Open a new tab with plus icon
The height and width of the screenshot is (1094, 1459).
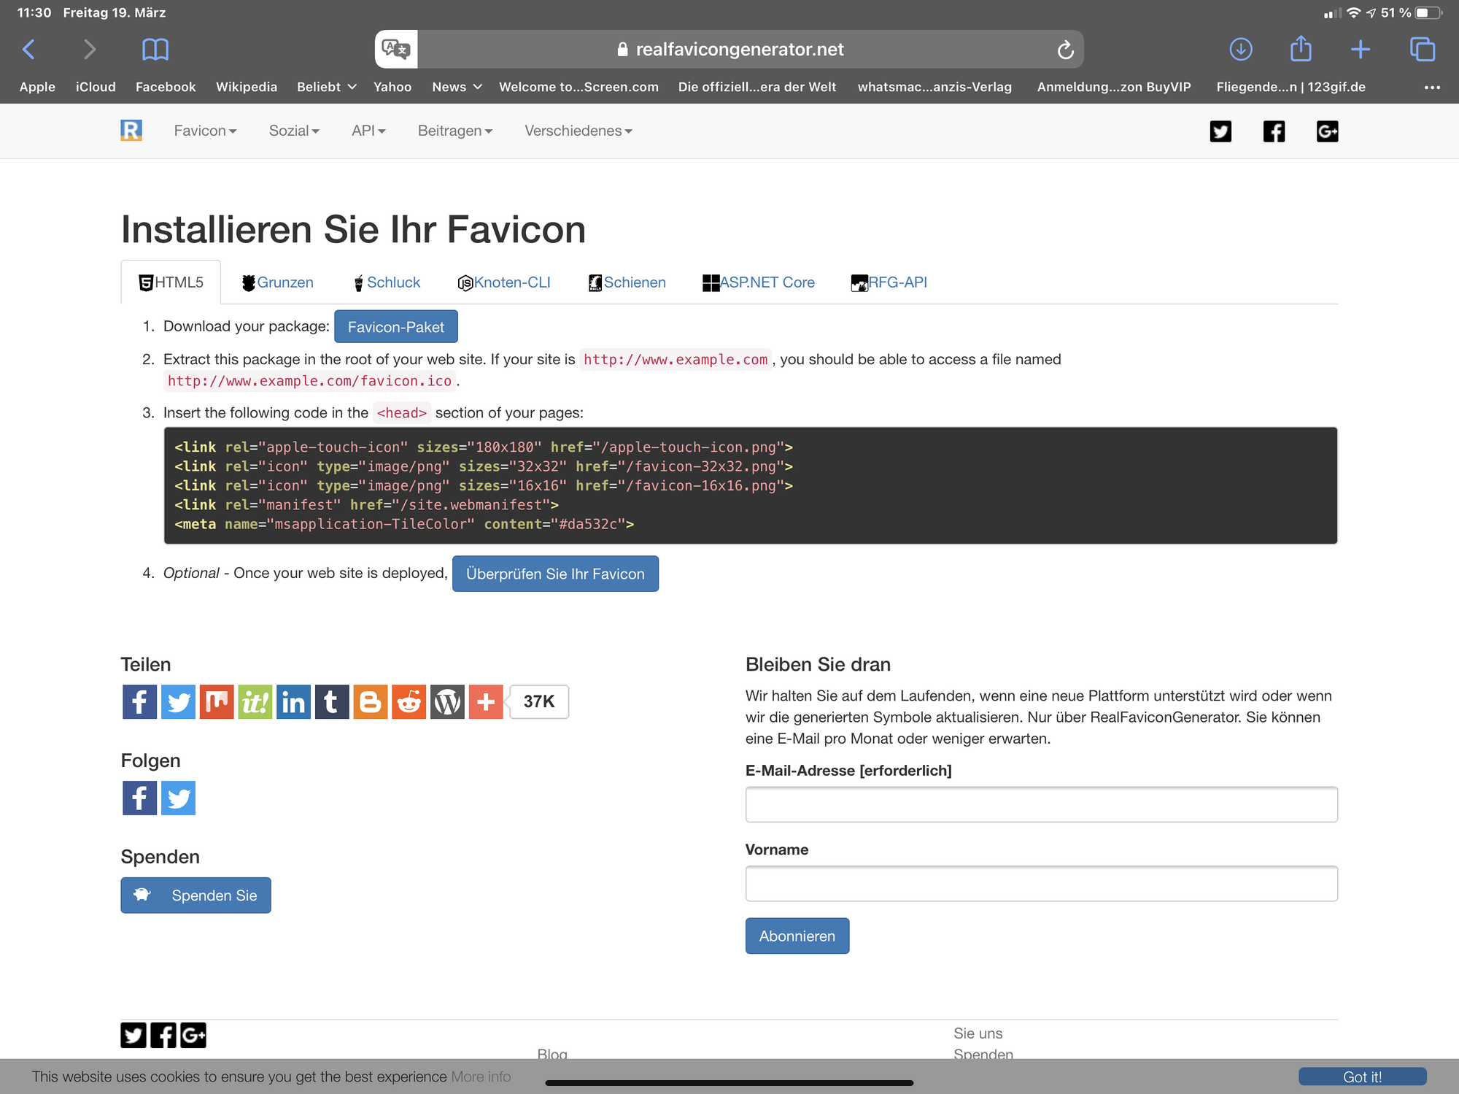tap(1361, 50)
